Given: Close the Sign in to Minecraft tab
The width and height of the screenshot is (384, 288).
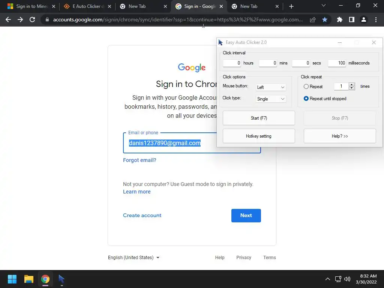Looking at the screenshot, I should tap(54, 6).
